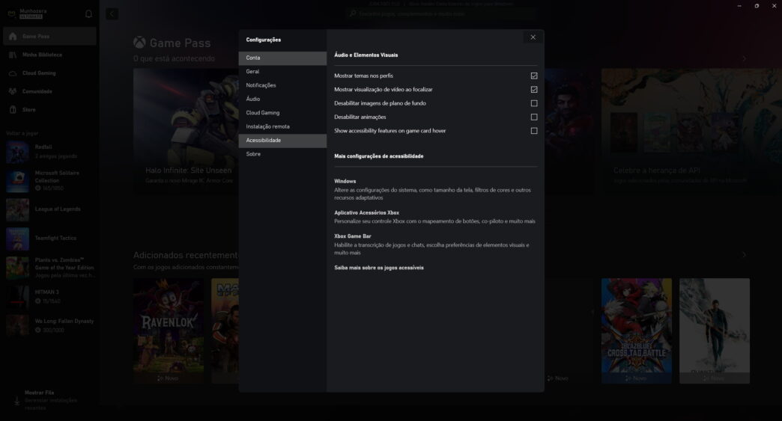Close the Configurações dialog with the X icon
This screenshot has height=421, width=782.
533,37
